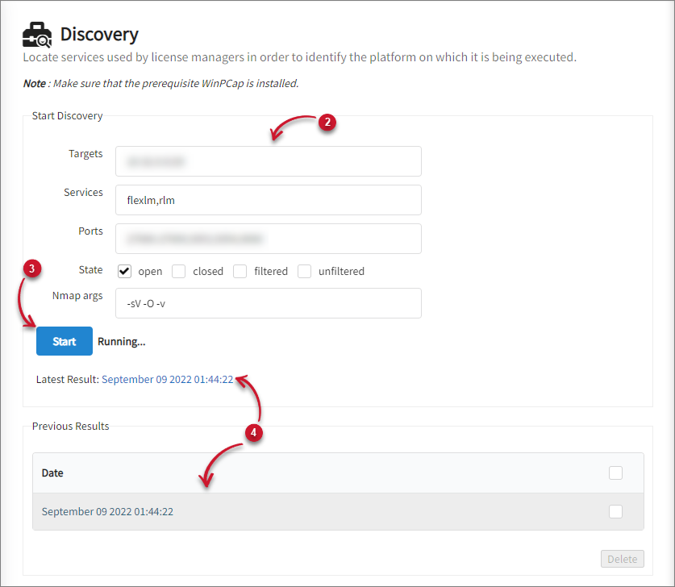Select all results using the header checkbox
The image size is (675, 587).
click(x=615, y=473)
